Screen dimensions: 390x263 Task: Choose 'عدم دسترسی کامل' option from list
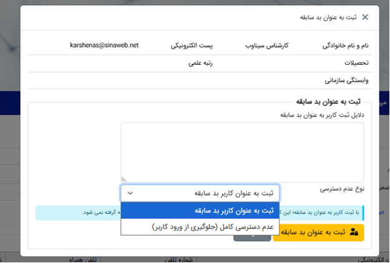200,227
